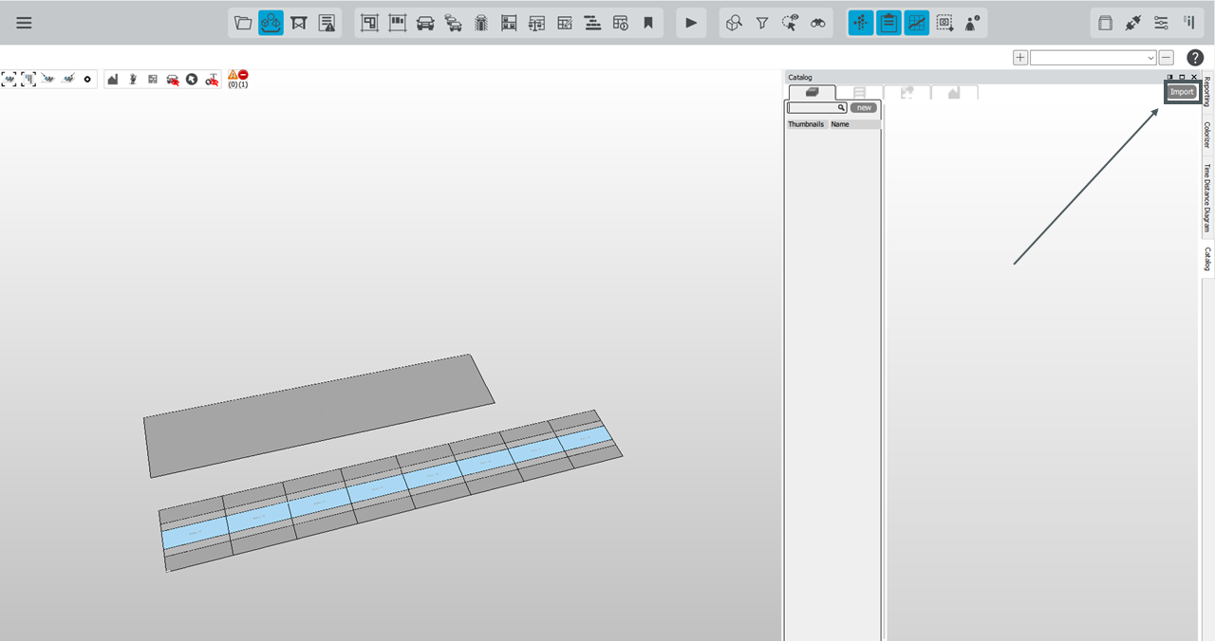Click the funnel filter icon
This screenshot has width=1215, height=641.
tap(761, 23)
